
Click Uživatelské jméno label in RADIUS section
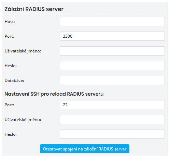point(23,51)
